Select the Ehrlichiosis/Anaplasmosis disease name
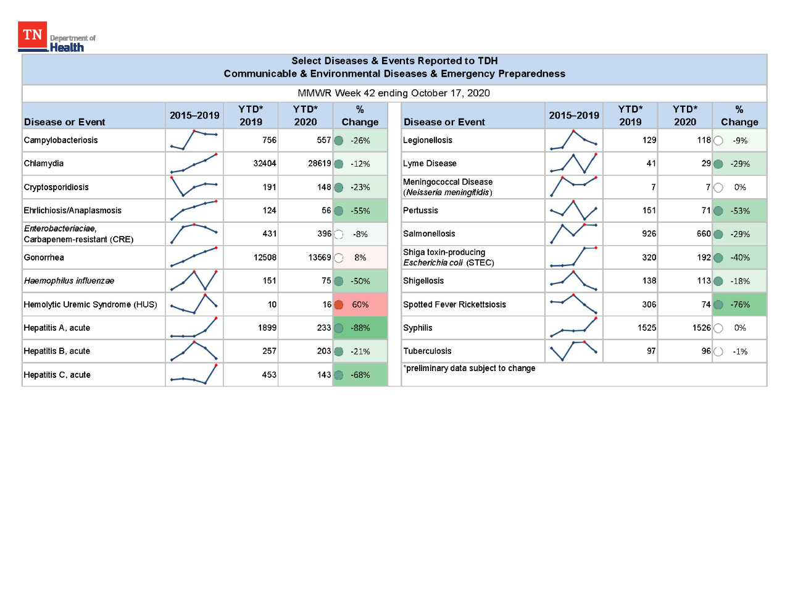The height and width of the screenshot is (610, 790). (x=73, y=211)
